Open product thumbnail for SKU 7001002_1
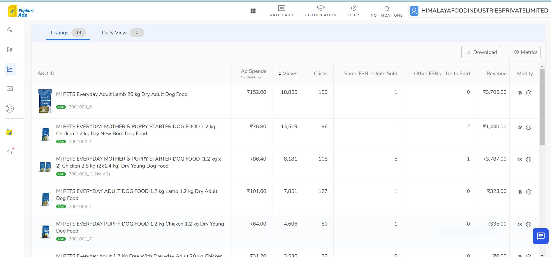The height and width of the screenshot is (257, 551). click(45, 134)
